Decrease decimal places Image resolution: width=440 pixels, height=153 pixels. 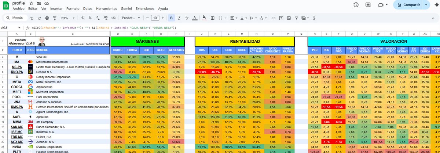(98, 18)
